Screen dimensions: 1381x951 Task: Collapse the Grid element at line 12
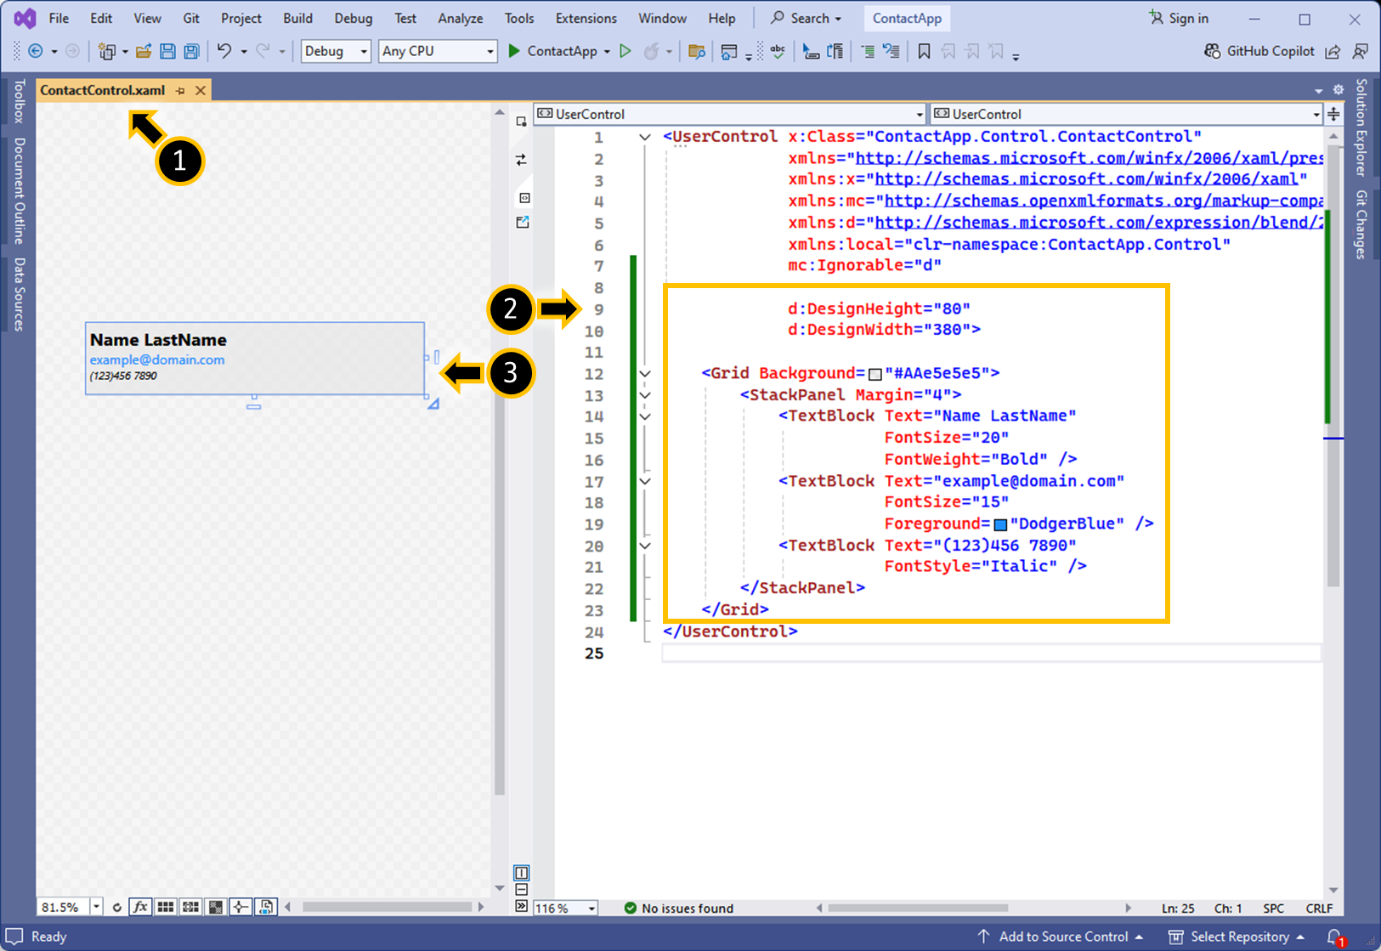point(645,373)
